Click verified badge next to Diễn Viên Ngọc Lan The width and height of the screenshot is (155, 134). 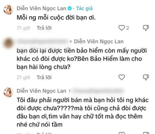(x=69, y=8)
